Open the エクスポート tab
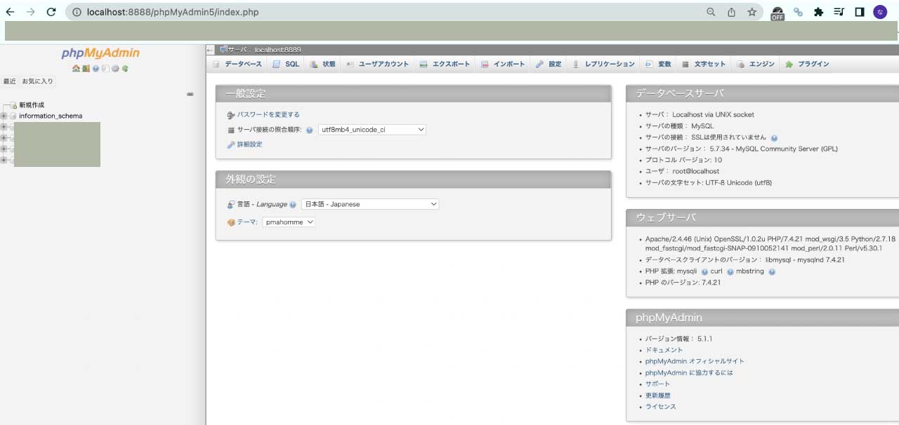The width and height of the screenshot is (899, 425). (445, 64)
